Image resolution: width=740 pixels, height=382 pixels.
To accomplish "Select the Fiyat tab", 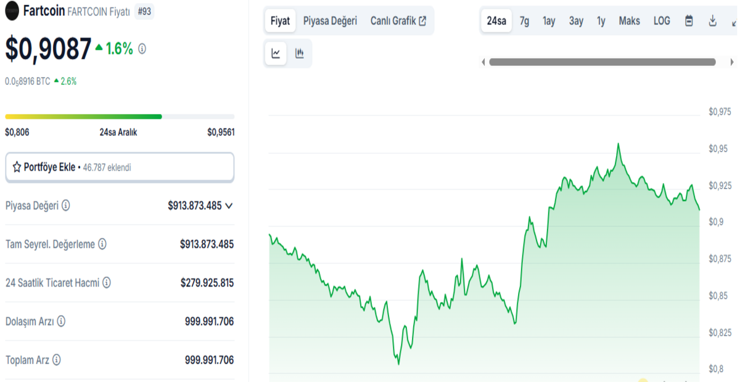I will pos(280,21).
